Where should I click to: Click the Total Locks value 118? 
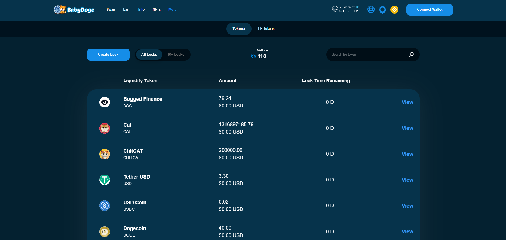coord(262,56)
